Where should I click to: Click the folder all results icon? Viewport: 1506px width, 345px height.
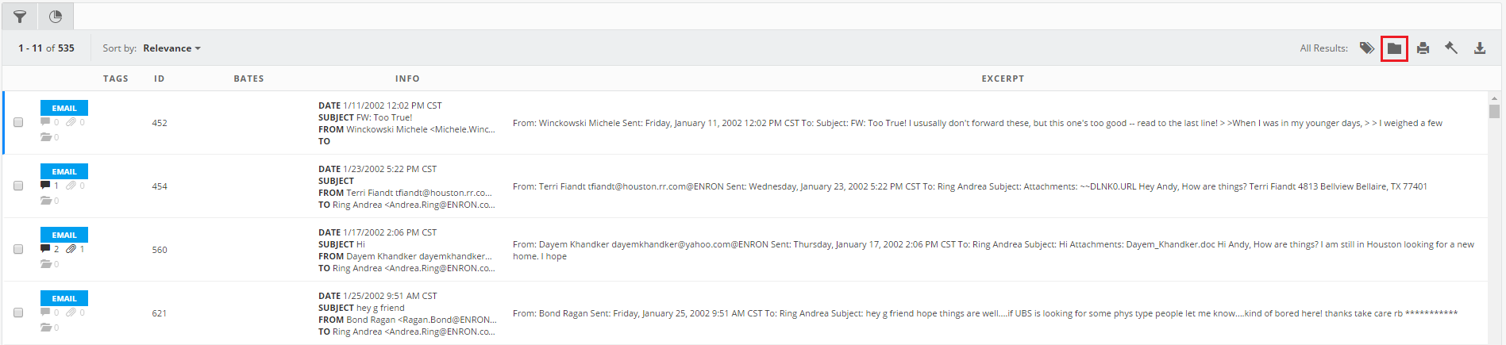(1394, 48)
